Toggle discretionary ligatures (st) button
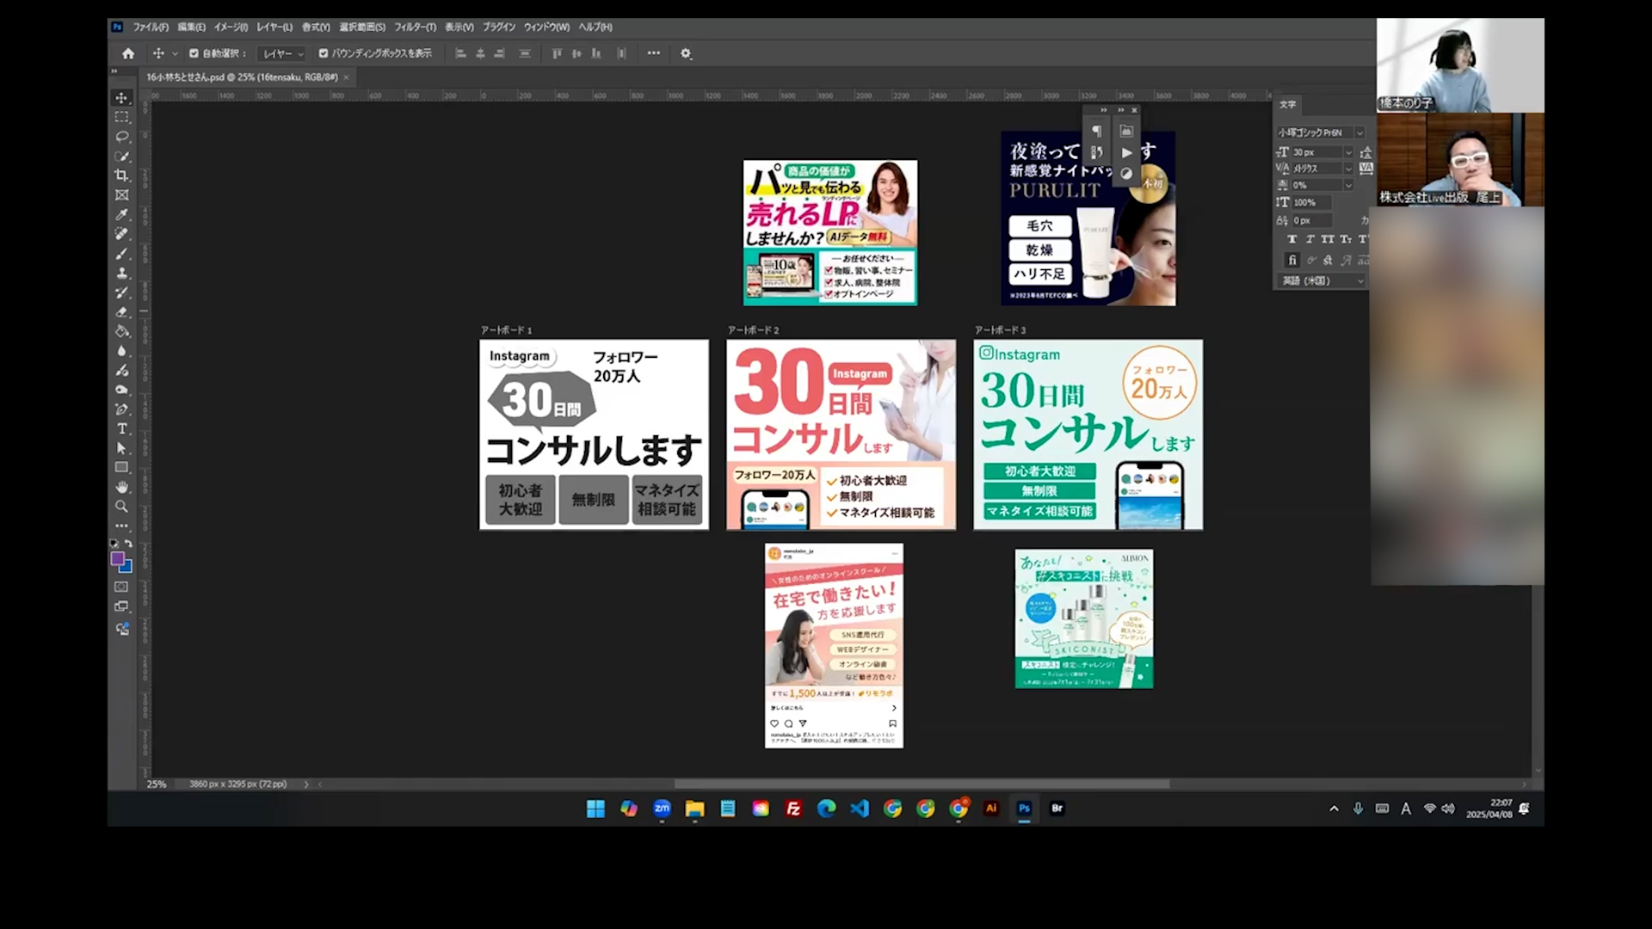Image resolution: width=1652 pixels, height=929 pixels. pyautogui.click(x=1328, y=260)
